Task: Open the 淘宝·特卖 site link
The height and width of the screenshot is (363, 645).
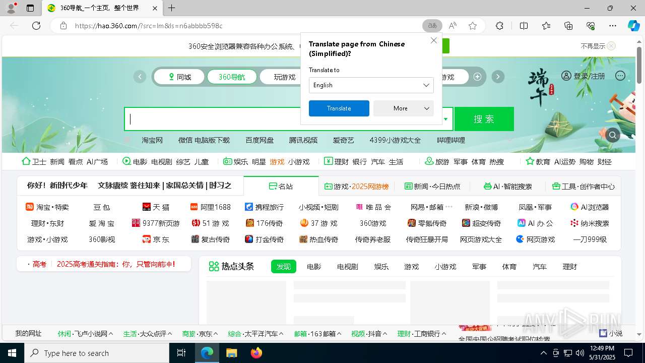Action: point(47,207)
